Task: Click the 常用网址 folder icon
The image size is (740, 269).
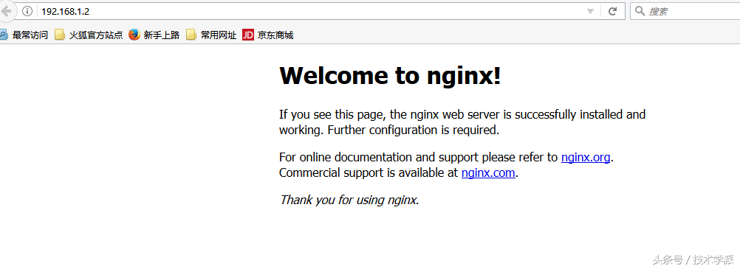Action: click(x=191, y=35)
